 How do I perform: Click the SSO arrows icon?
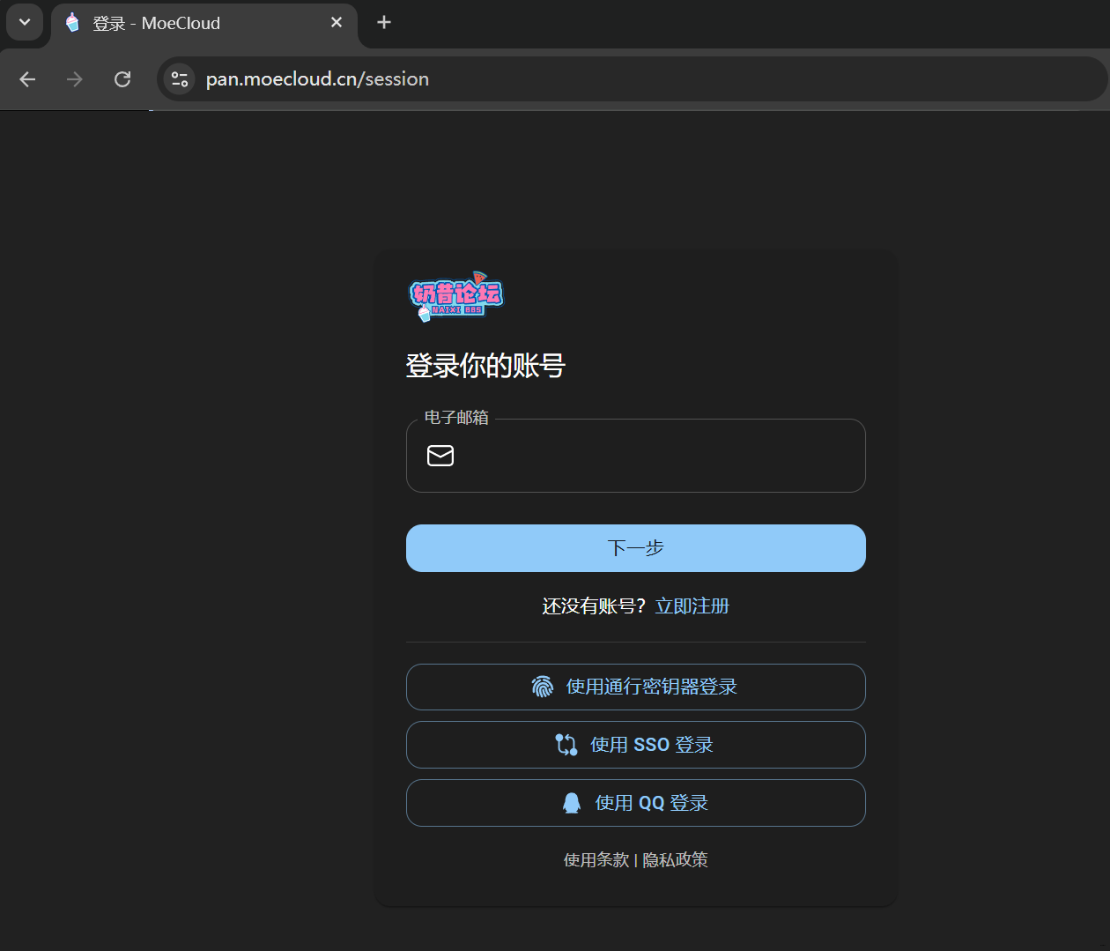coord(566,745)
